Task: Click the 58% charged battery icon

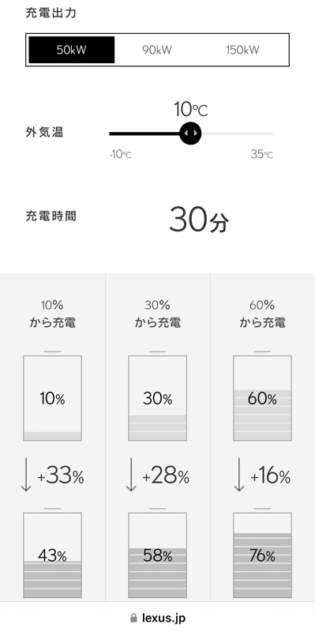Action: coord(158,553)
